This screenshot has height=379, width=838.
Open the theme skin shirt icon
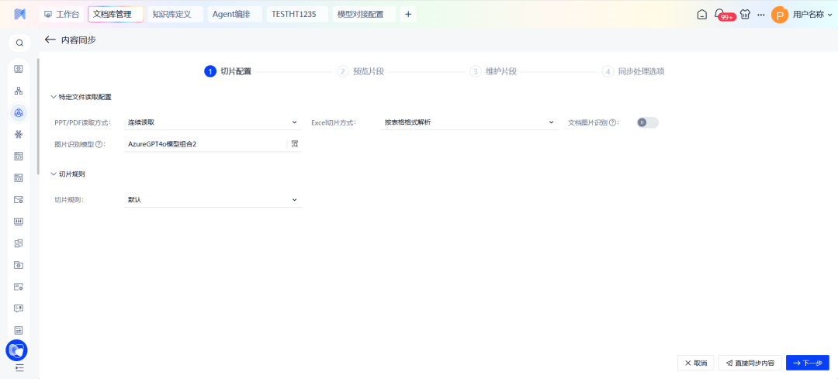pyautogui.click(x=746, y=14)
